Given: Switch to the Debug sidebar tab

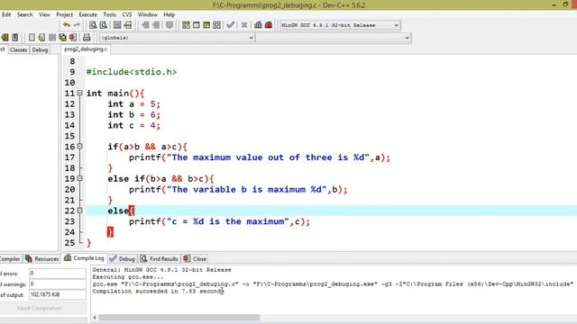Looking at the screenshot, I should click(40, 49).
